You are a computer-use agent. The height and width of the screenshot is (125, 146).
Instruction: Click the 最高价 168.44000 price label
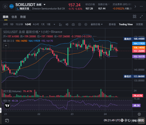pos(134,39)
